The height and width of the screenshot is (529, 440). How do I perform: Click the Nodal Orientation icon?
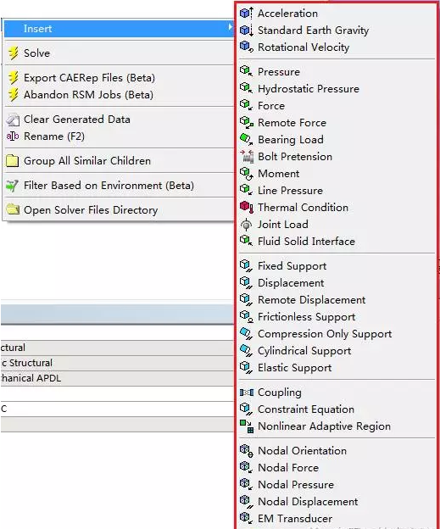(247, 451)
